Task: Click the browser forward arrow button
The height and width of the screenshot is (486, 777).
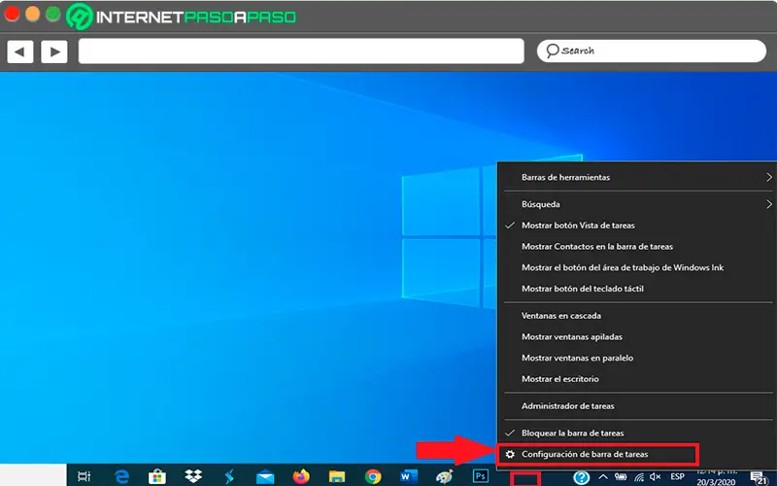Action: [54, 52]
